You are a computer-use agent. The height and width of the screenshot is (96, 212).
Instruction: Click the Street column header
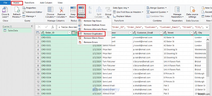coord(178,33)
